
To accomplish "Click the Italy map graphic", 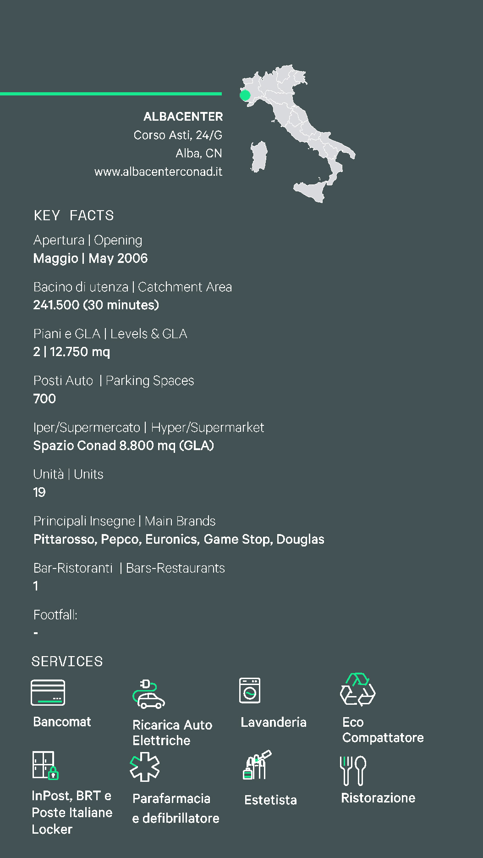I will (x=298, y=133).
